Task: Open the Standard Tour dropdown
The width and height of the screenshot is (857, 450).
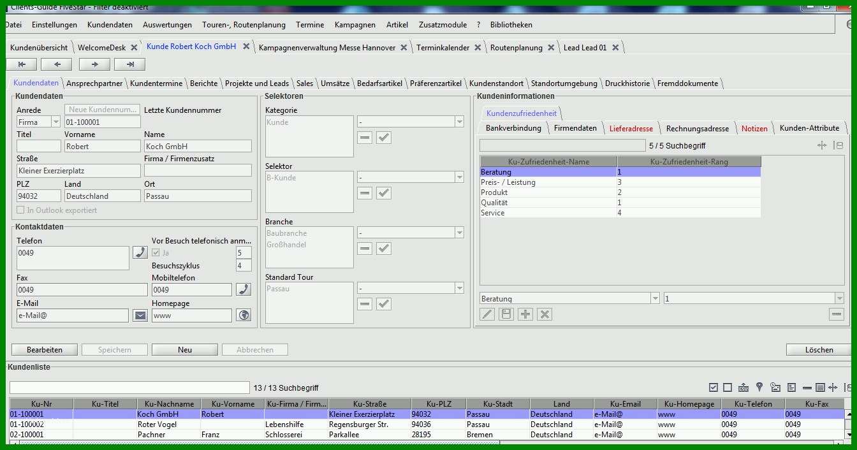Action: pyautogui.click(x=459, y=288)
